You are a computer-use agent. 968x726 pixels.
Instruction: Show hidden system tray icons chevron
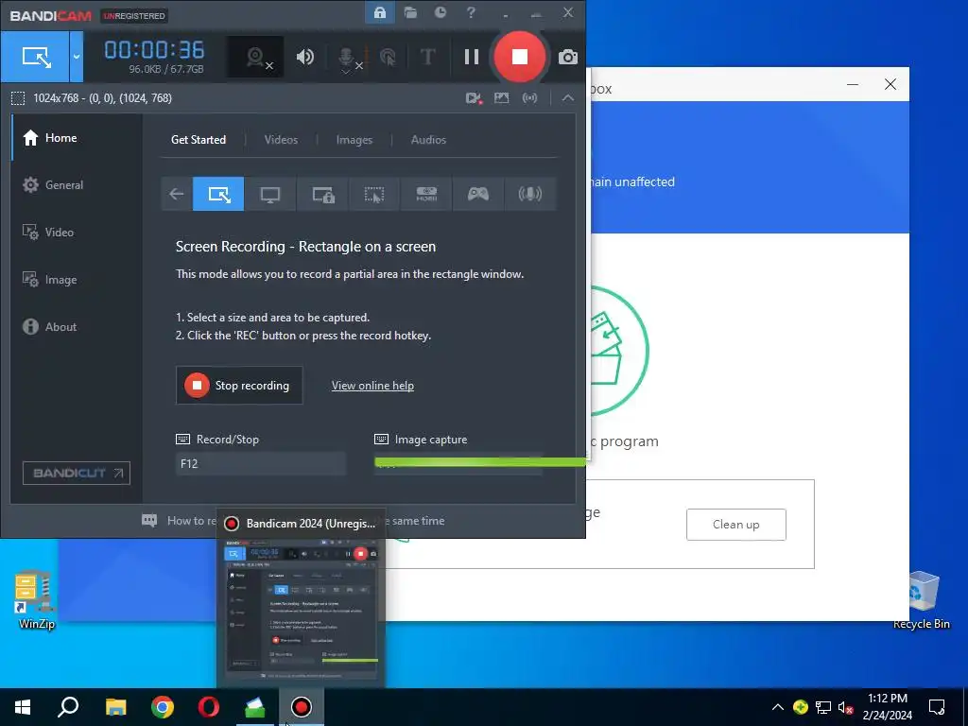pyautogui.click(x=778, y=707)
